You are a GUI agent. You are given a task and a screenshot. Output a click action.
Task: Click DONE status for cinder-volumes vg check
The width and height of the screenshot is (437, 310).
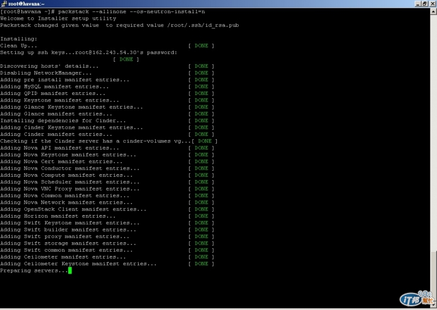point(204,141)
